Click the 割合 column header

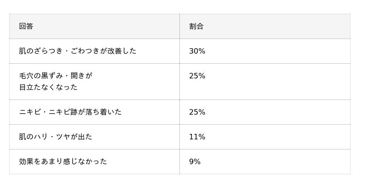coord(196,27)
